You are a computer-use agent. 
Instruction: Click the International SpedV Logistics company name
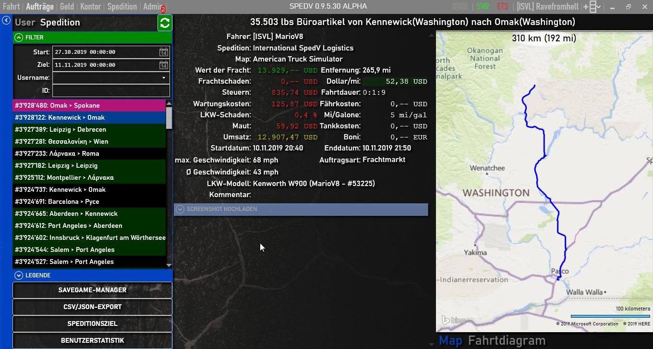(x=303, y=48)
